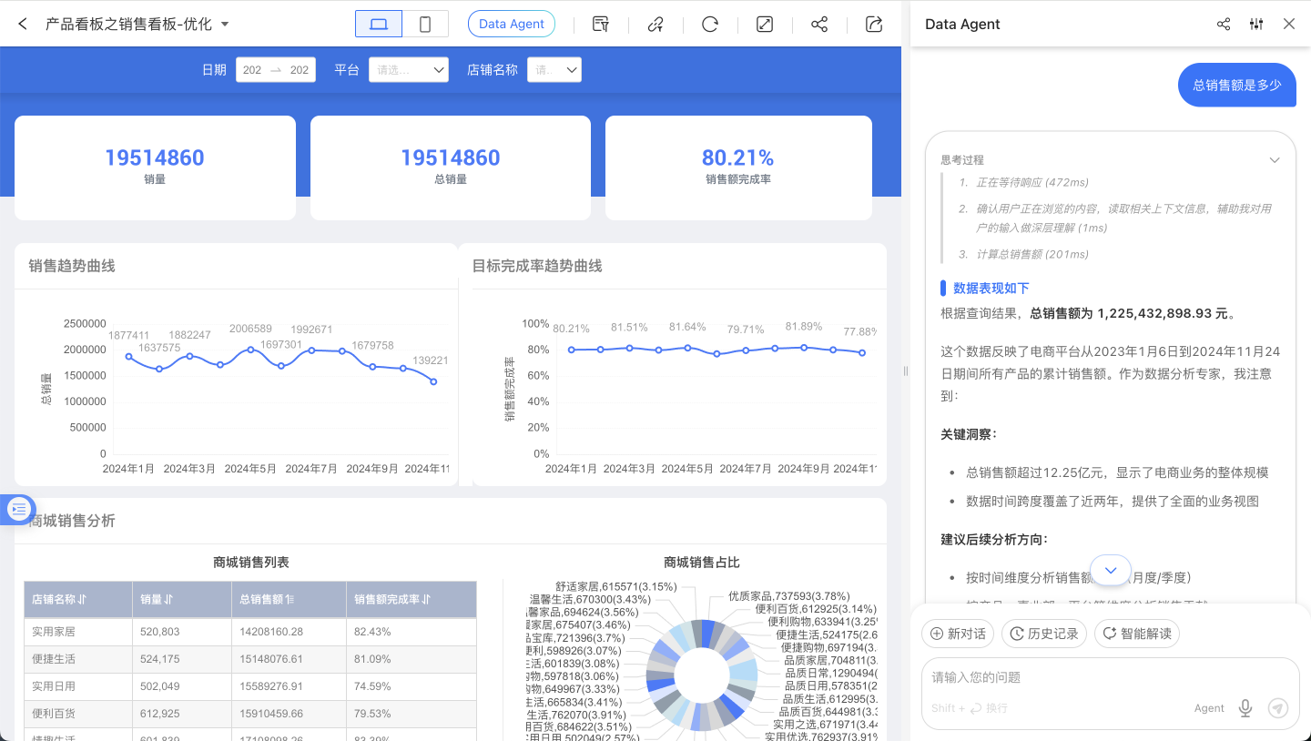
Task: Open the report filter icon in the toolbar
Action: pos(600,24)
